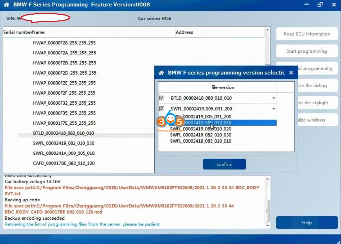Click Retrieving the list of programming files message
Image resolution: width=341 pixels, height=244 pixels.
tap(82, 224)
